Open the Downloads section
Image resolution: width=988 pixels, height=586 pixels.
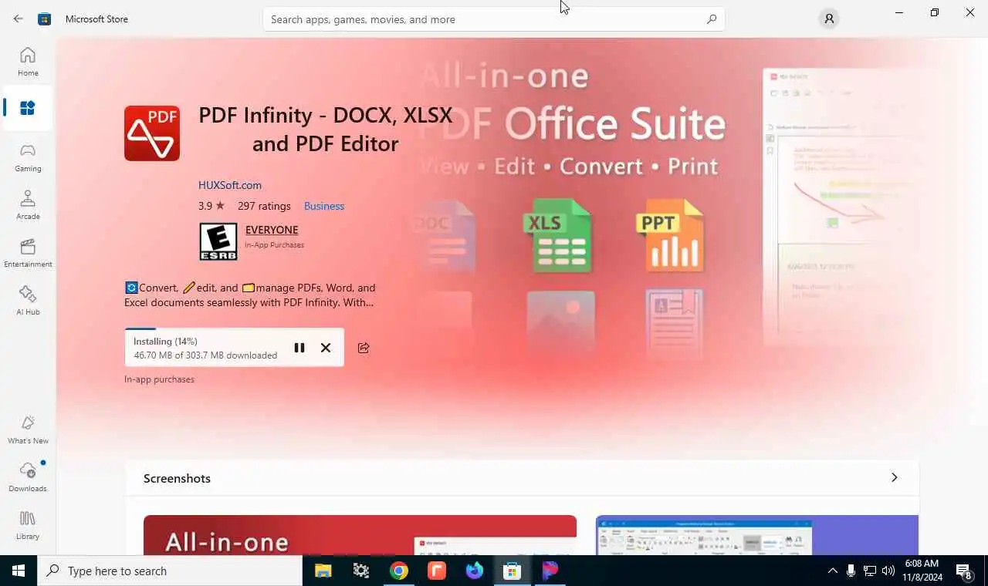point(28,477)
